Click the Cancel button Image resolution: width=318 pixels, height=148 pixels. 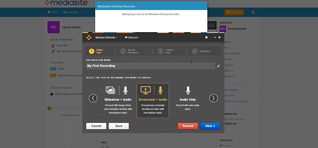coord(96,126)
